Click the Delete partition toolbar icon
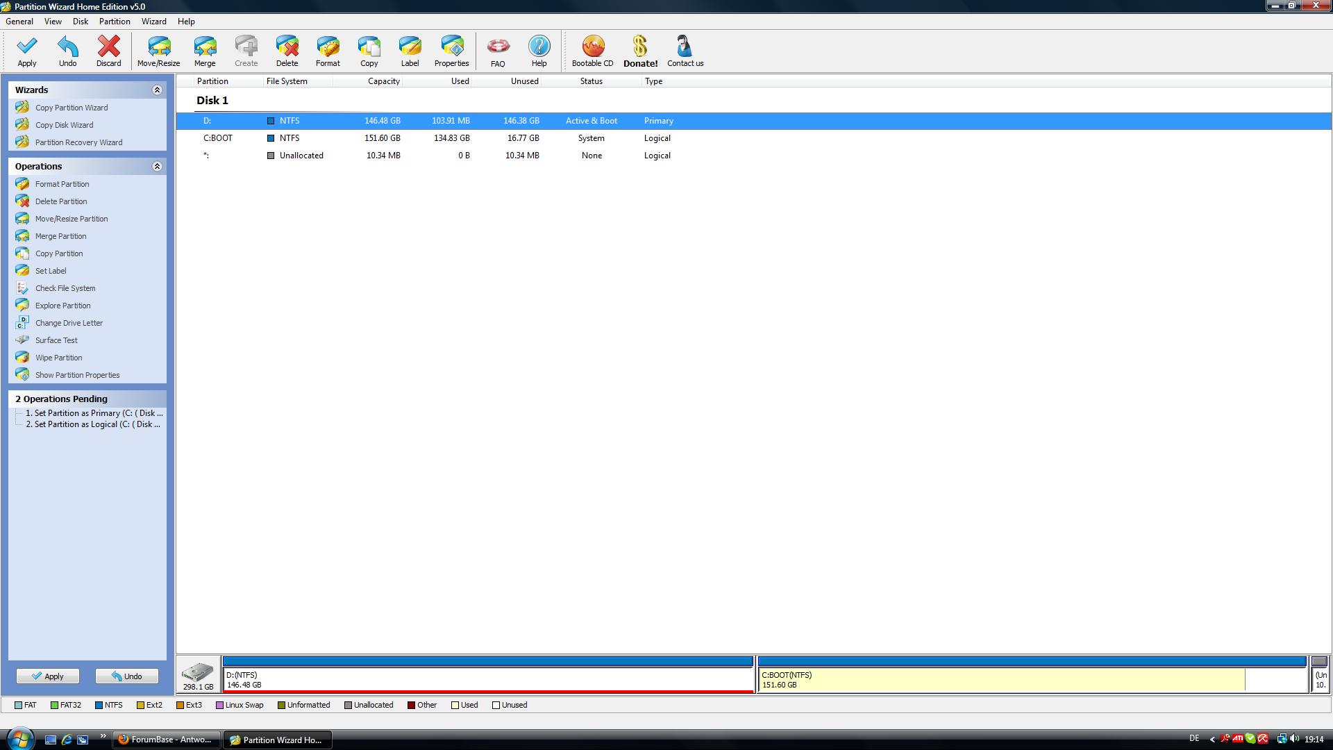The width and height of the screenshot is (1333, 750). [287, 47]
